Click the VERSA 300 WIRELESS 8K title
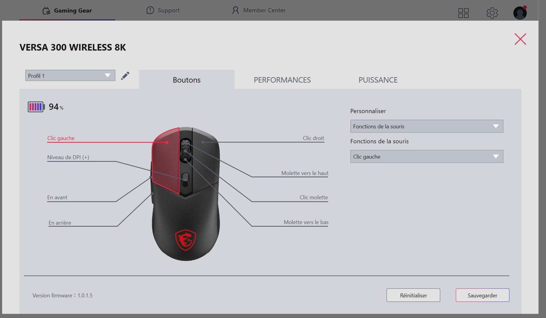 (x=73, y=47)
